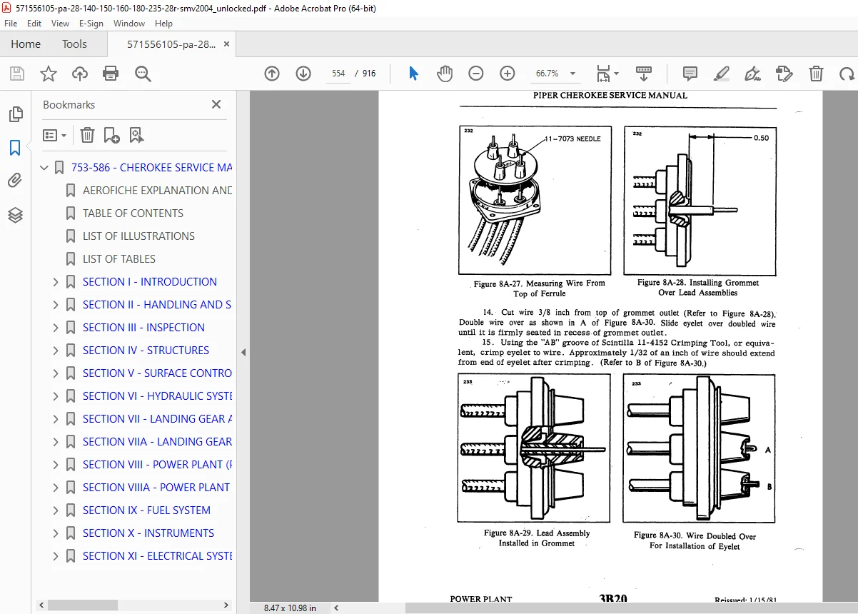Image resolution: width=858 pixels, height=614 pixels.
Task: Jump to LIST OF ILLUSTRATIONS bookmark
Action: tap(138, 236)
